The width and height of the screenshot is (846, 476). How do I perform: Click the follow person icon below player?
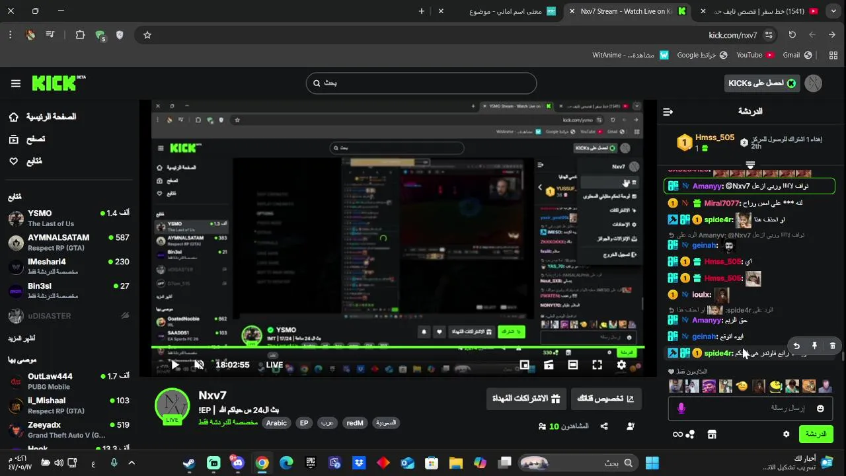[x=631, y=426]
